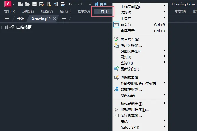Choose 数据提取(X)... menu item
197x131 pixels.
[x=140, y=89]
